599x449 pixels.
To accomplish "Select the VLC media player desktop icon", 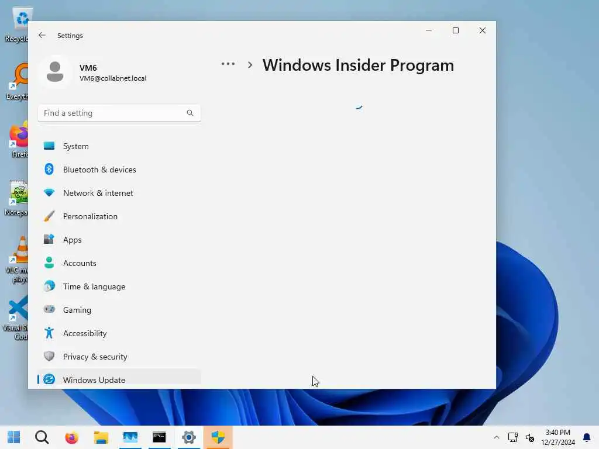I will click(18, 260).
